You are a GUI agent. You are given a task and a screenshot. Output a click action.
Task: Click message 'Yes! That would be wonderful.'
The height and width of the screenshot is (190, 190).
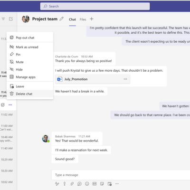pos(77,141)
